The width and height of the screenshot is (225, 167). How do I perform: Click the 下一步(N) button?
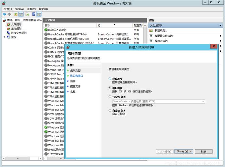point(184,151)
